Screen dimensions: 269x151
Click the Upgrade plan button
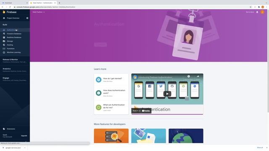24,136
